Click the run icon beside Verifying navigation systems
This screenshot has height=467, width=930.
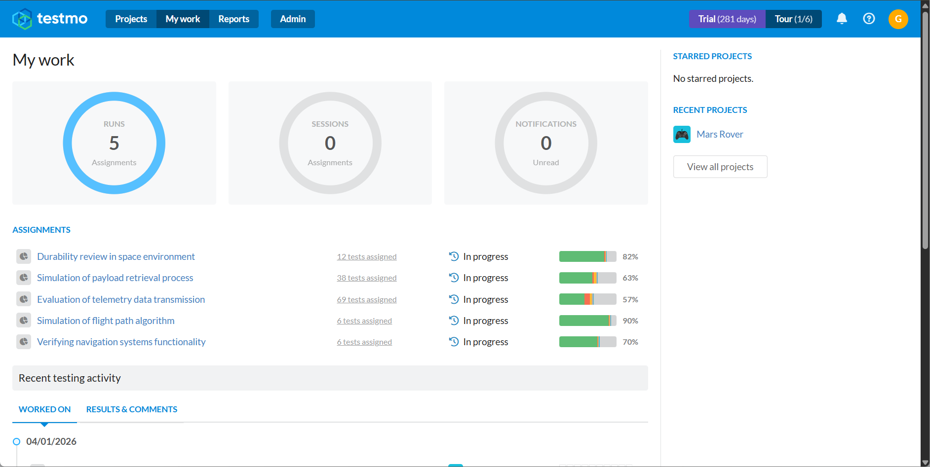coord(24,342)
